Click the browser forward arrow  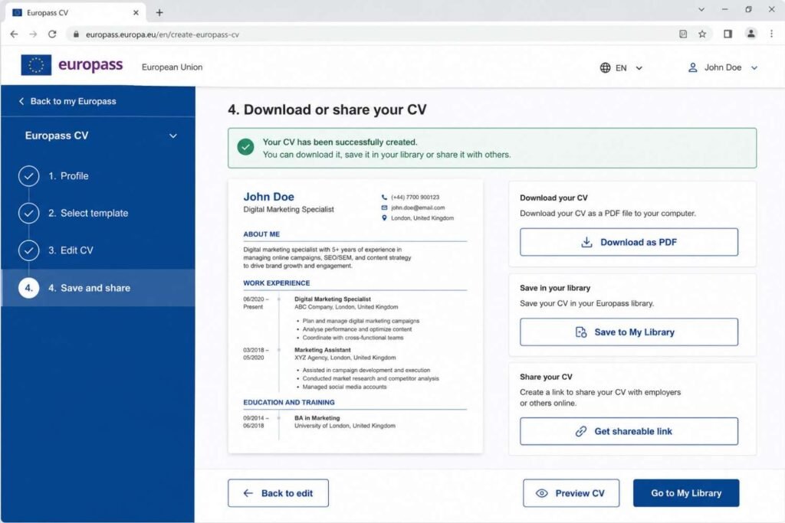point(33,34)
